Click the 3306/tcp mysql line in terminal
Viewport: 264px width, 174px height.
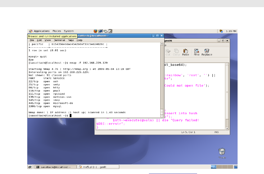pos(45,106)
